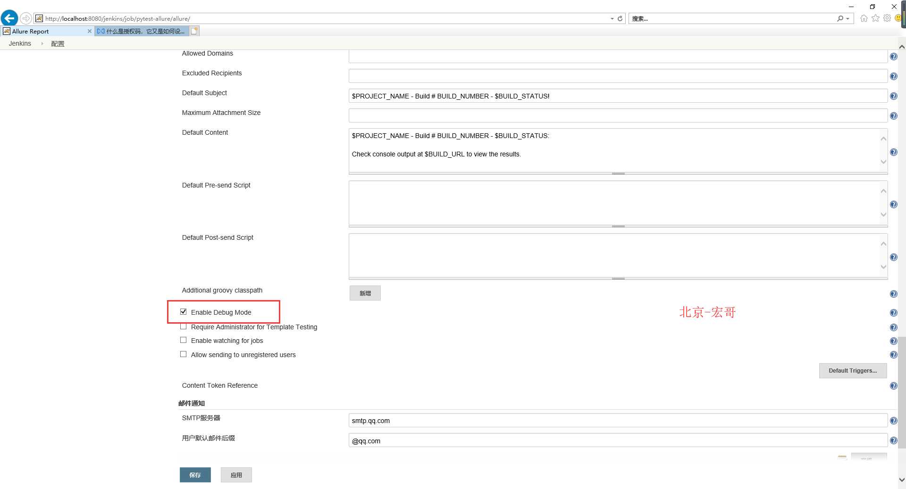
Task: Expand address bar URL history dropdown
Action: pos(612,19)
